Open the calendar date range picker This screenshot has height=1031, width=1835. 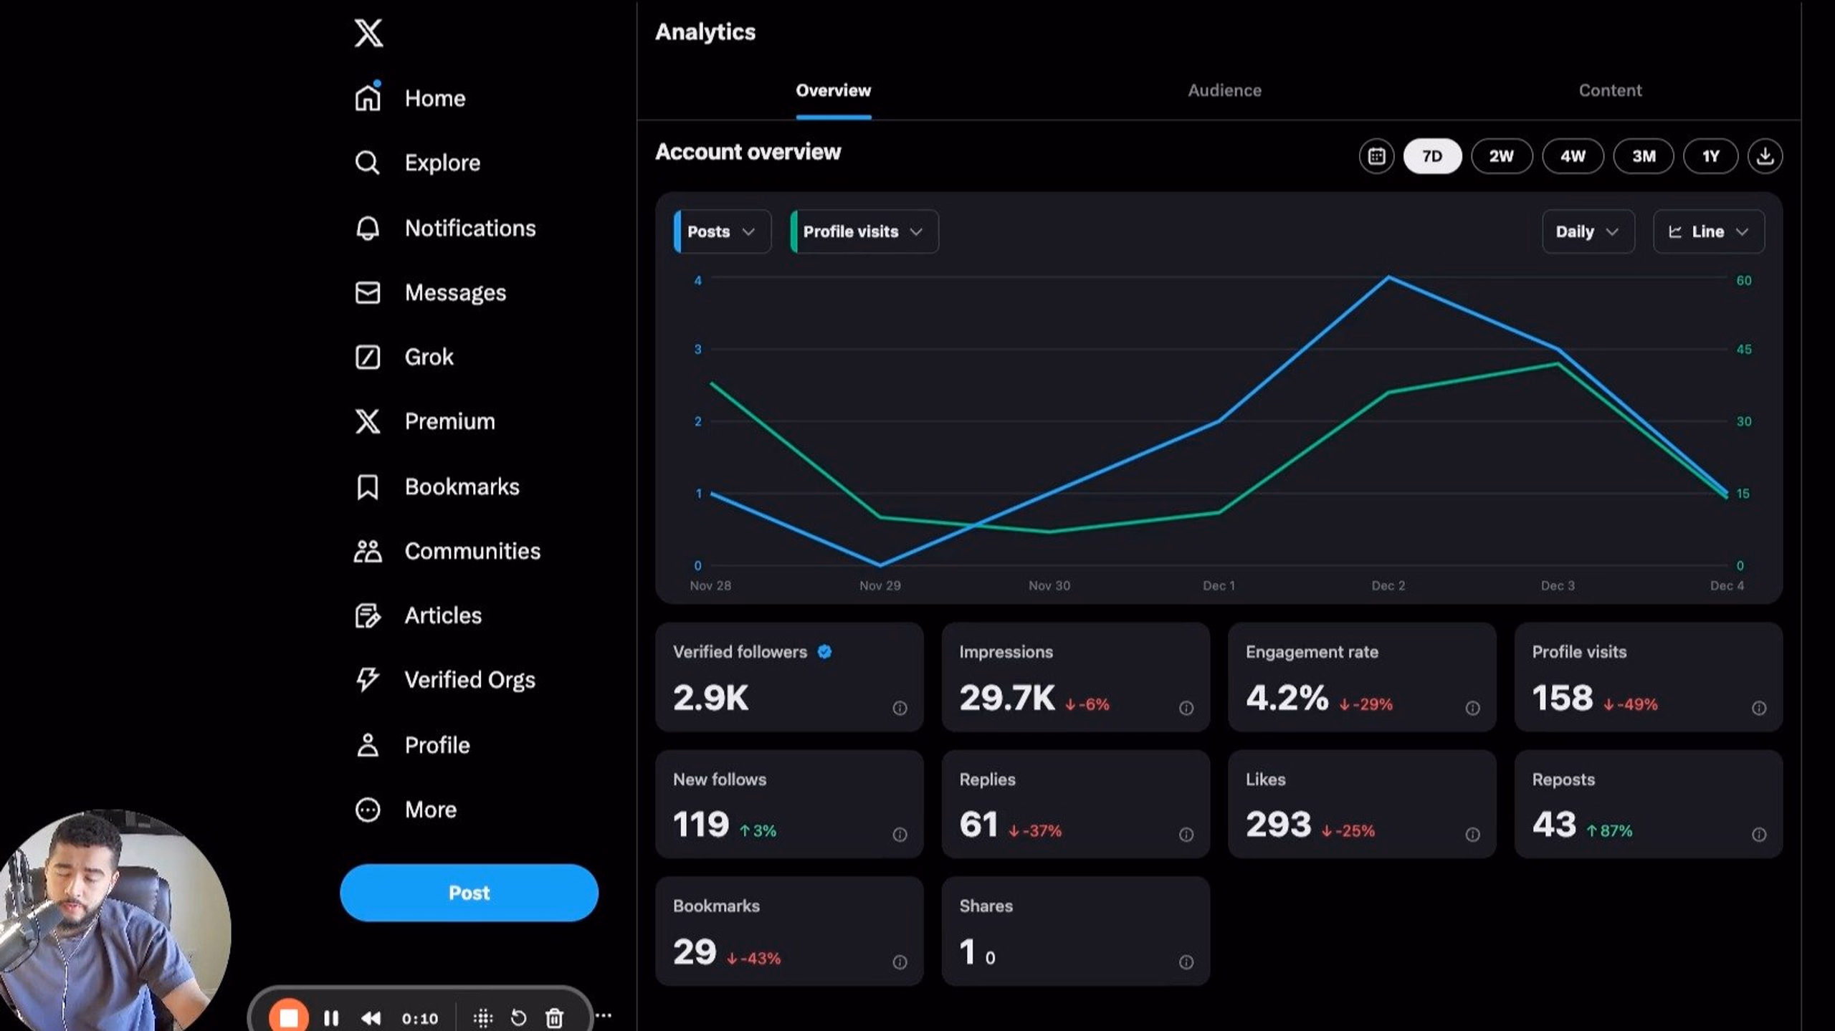coord(1376,156)
